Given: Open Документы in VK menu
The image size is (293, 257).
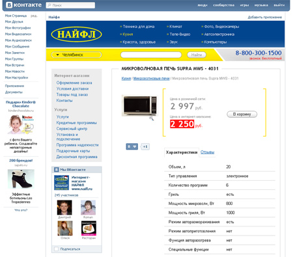Looking at the screenshot, I should (14, 92).
